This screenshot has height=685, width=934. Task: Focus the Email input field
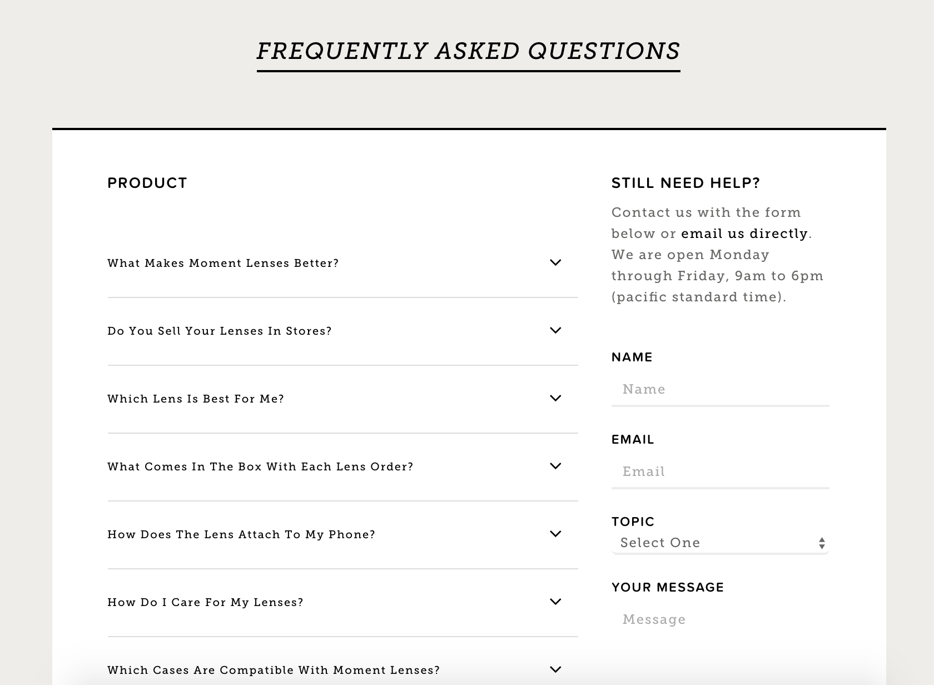(720, 471)
